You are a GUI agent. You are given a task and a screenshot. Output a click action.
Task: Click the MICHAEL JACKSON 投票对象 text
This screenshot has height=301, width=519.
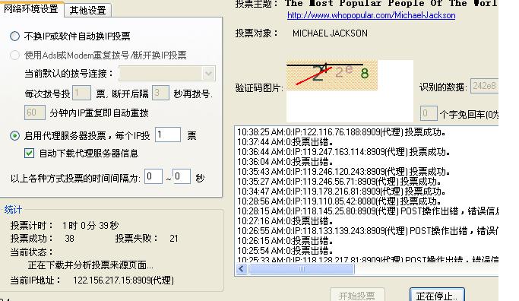[x=330, y=33]
